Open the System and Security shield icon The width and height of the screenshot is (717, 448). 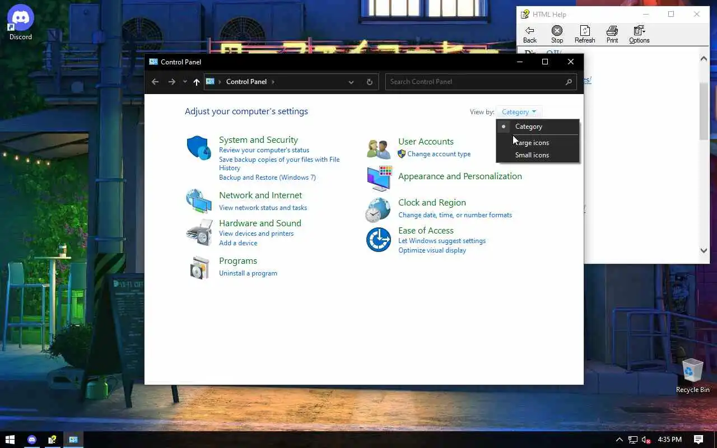[x=199, y=148]
